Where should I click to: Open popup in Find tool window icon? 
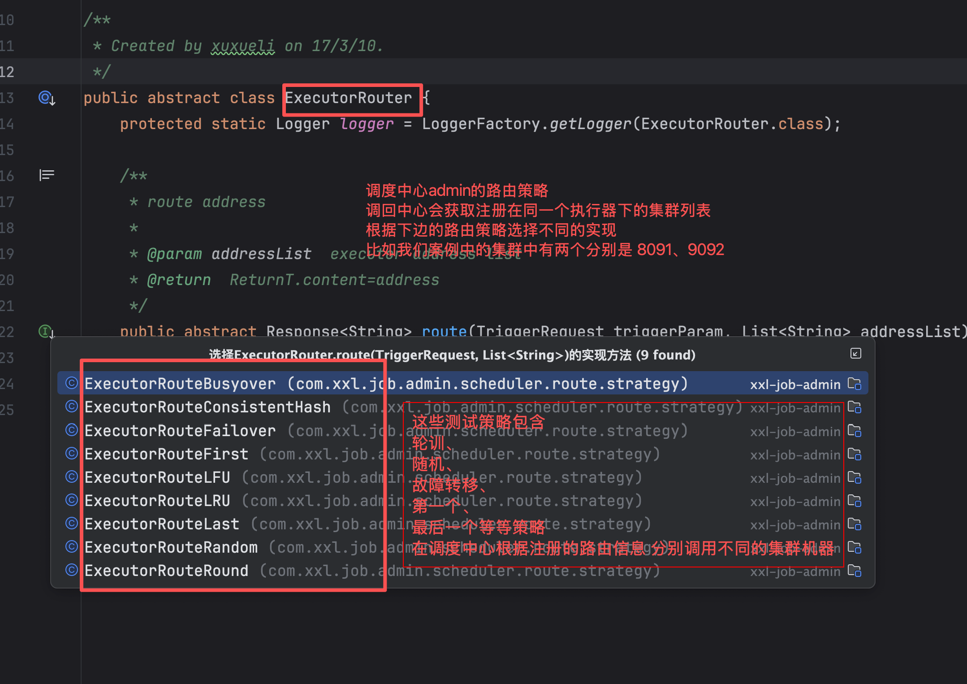855,354
